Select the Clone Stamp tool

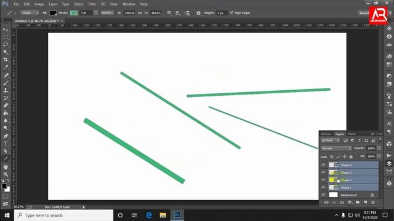point(6,90)
